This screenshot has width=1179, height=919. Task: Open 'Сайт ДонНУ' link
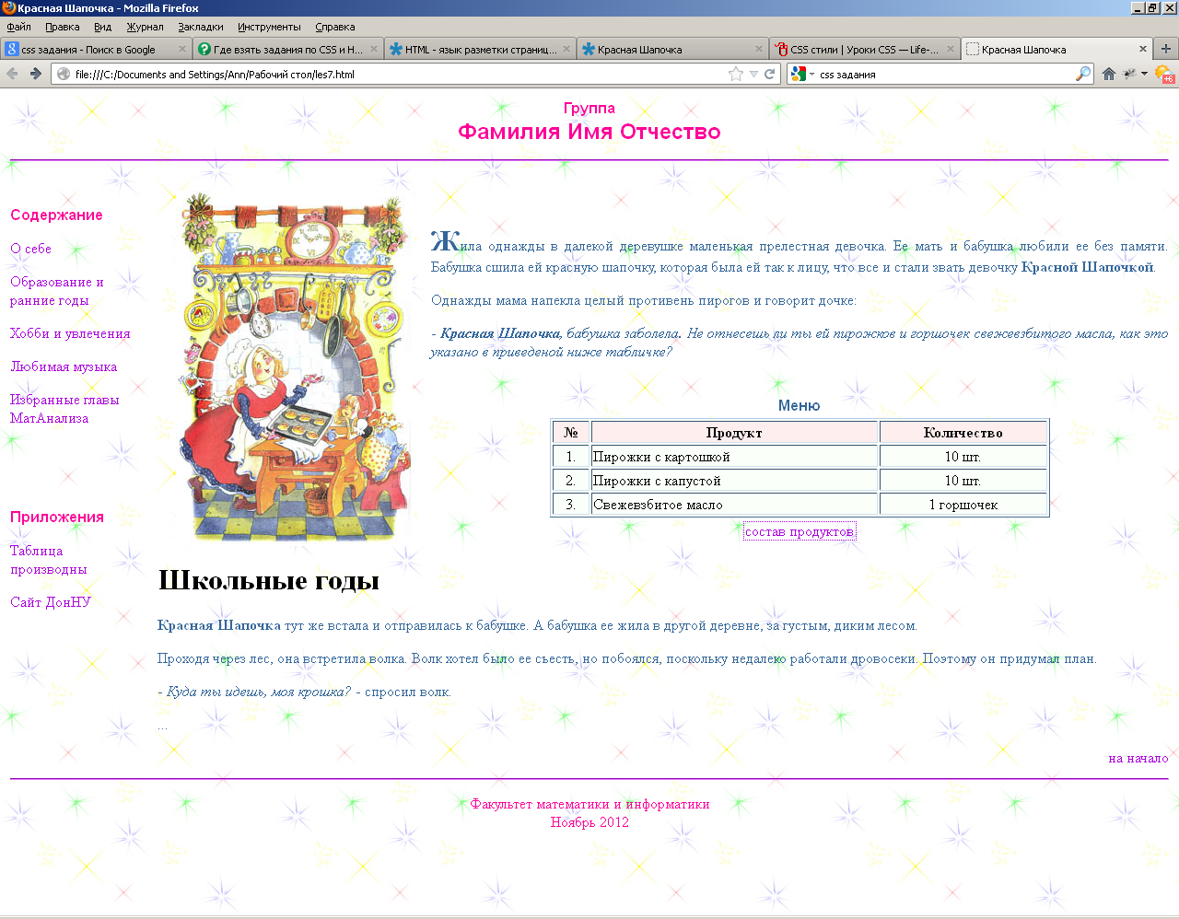point(51,602)
